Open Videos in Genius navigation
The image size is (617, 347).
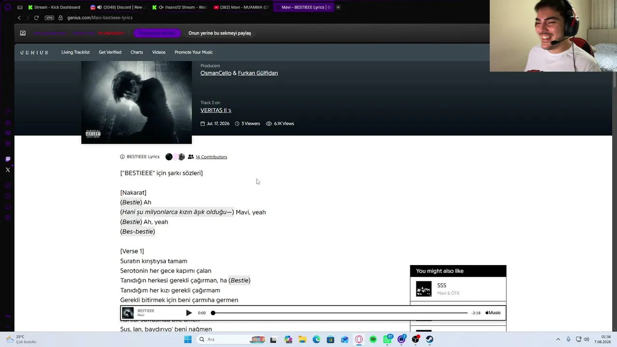[159, 52]
